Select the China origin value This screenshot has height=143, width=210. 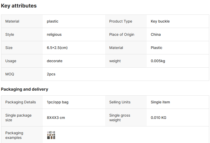click(x=156, y=34)
